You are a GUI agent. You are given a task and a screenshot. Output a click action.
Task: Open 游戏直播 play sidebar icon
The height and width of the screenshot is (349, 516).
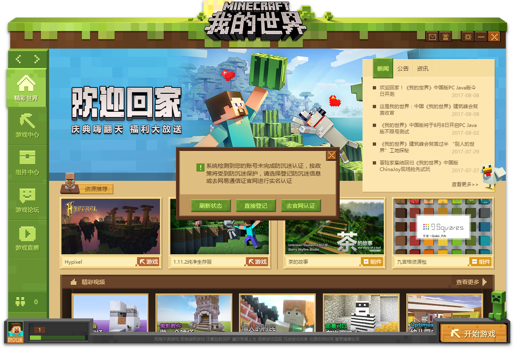click(x=27, y=238)
